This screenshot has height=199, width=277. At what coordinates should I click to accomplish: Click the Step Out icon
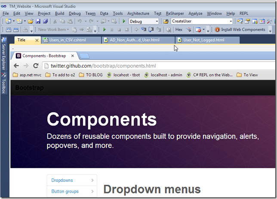(158, 30)
